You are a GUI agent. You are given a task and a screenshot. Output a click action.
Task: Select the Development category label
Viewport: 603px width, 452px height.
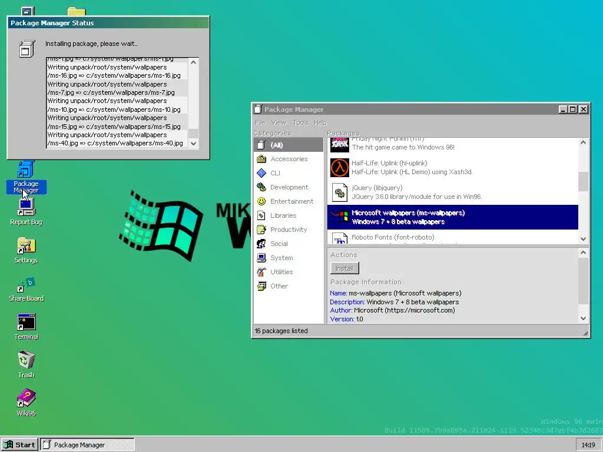[x=289, y=187]
